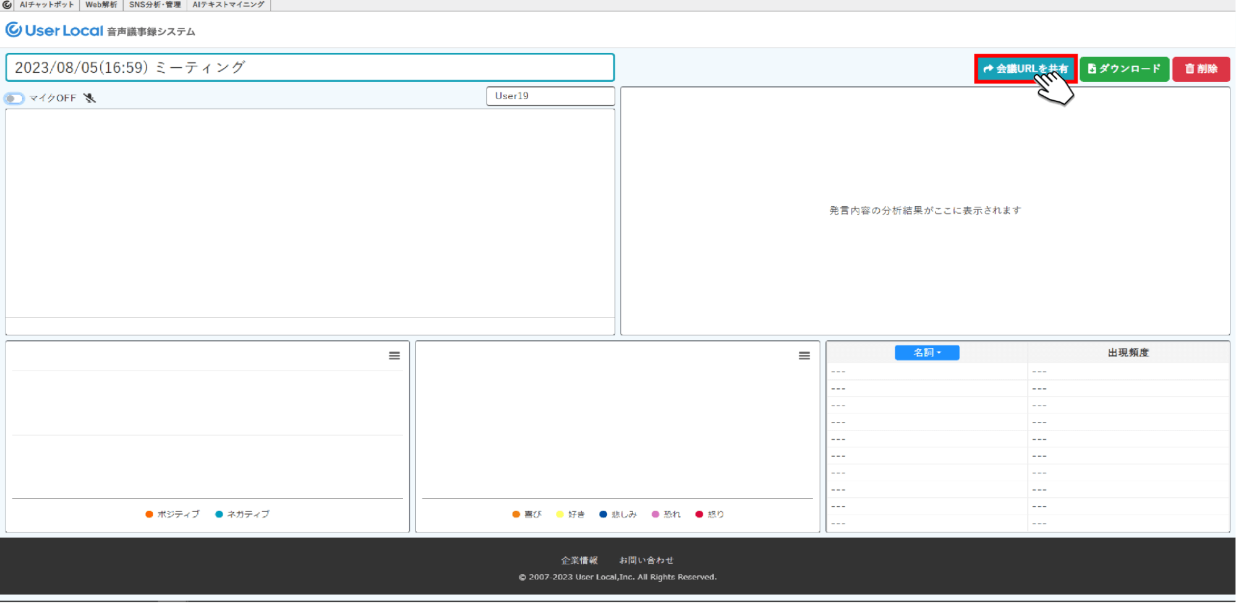Toggle the ネガティブ legend item
The width and height of the screenshot is (1236, 603).
pyautogui.click(x=242, y=514)
